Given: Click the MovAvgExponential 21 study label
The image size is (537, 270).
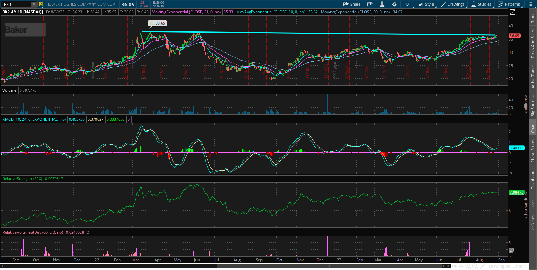Looking at the screenshot, I should (187, 12).
